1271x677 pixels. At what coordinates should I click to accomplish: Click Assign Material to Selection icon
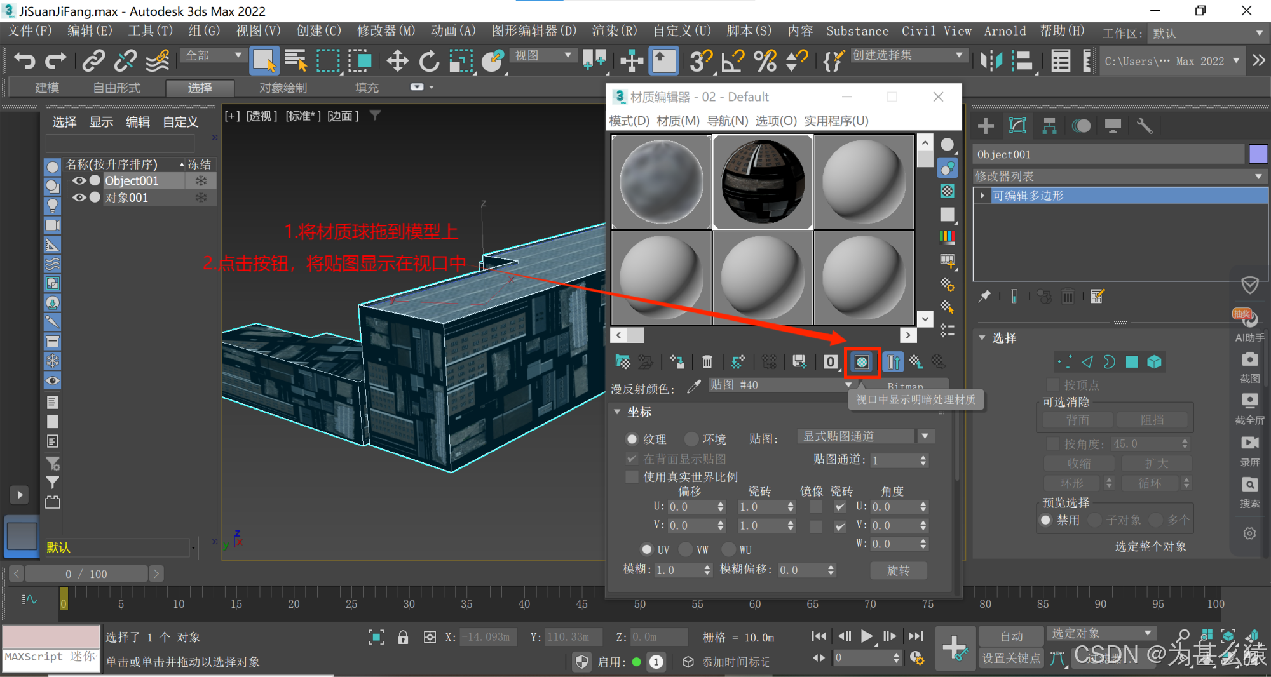[677, 362]
